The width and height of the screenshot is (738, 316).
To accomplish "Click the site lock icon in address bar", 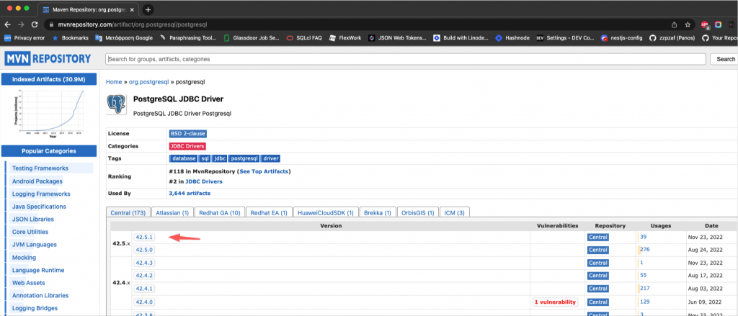I will click(51, 24).
